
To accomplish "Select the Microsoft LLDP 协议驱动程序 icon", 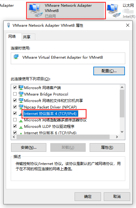I will point(21,127).
